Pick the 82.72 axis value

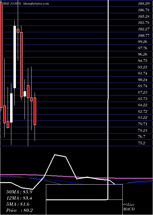click(x=143, y=111)
